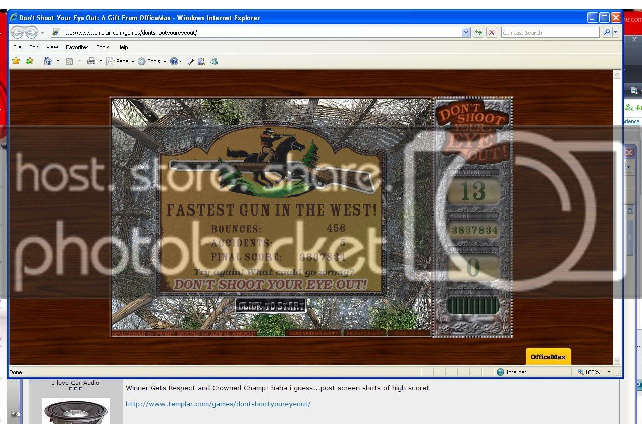
Task: Click the CLICK TO START game button
Action: [271, 306]
